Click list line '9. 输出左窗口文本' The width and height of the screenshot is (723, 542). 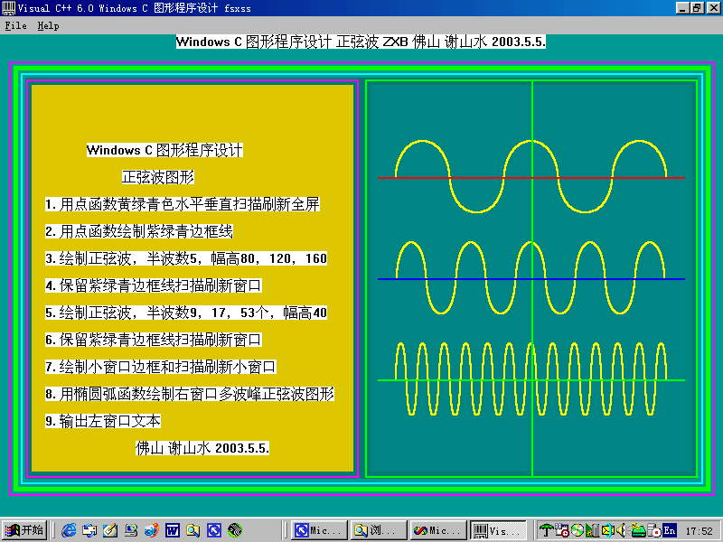(x=103, y=421)
